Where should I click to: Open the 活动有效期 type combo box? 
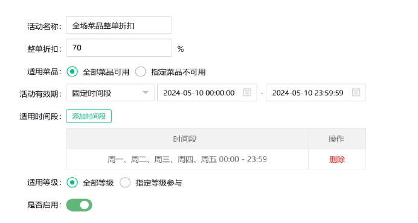(110, 93)
